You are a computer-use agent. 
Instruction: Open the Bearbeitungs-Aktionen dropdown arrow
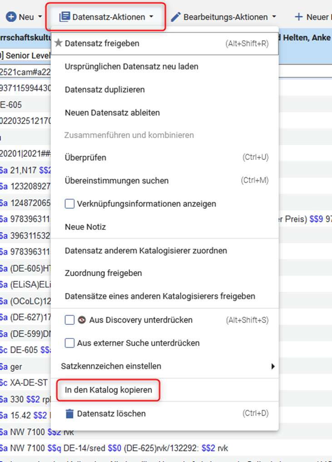coord(274,17)
